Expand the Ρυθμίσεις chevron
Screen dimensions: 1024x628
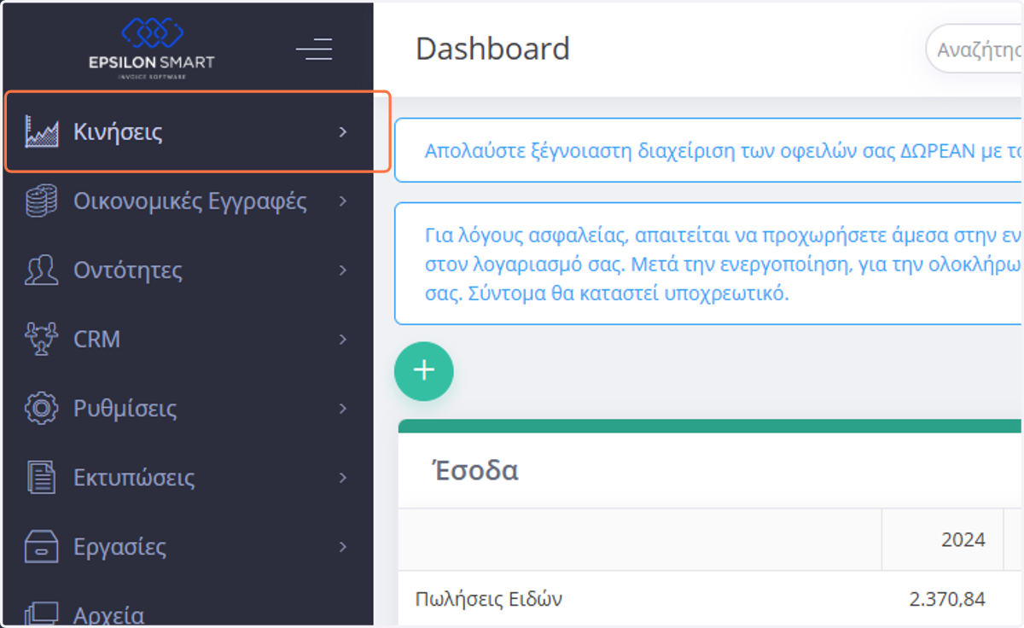(343, 409)
